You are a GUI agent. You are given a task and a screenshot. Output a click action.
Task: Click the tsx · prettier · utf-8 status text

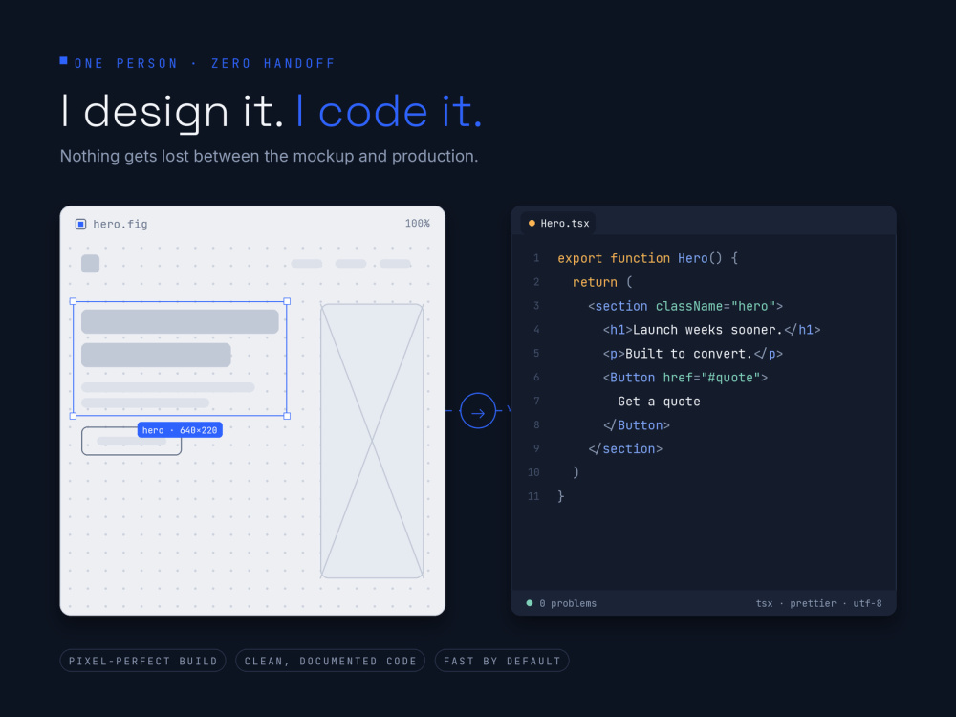[x=819, y=603]
